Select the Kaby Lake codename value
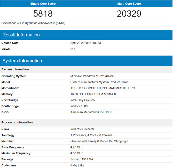The height and width of the screenshot is (167, 173). [77, 165]
